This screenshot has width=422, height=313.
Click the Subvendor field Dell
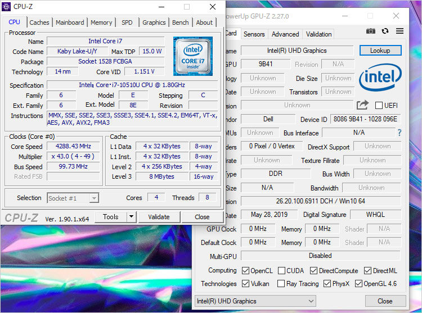(x=268, y=119)
